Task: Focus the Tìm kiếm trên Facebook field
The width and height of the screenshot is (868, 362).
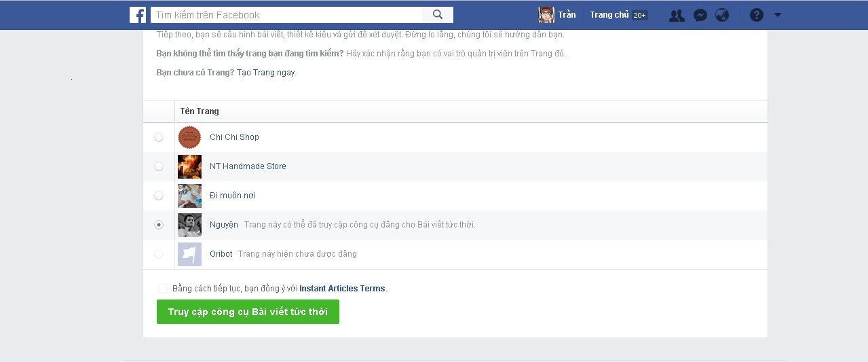Action: [x=286, y=15]
